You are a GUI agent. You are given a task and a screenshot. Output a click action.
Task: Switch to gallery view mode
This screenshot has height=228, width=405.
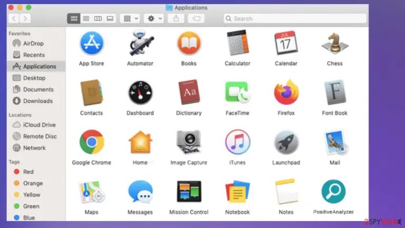click(110, 18)
